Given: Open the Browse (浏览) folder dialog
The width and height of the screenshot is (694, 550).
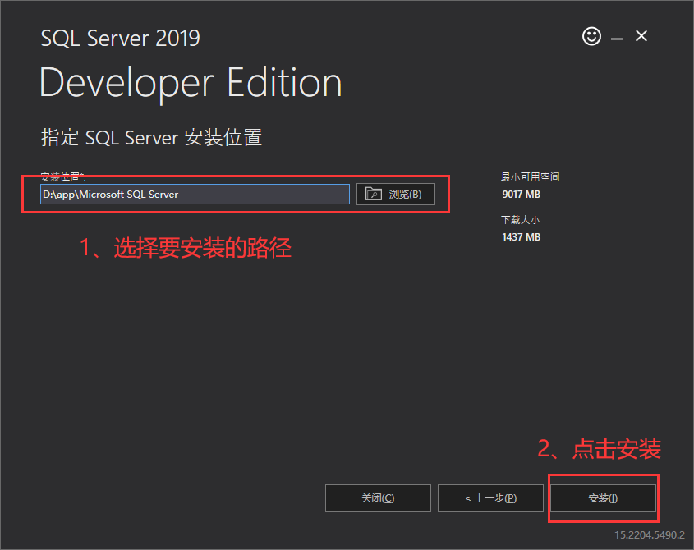Looking at the screenshot, I should [396, 195].
